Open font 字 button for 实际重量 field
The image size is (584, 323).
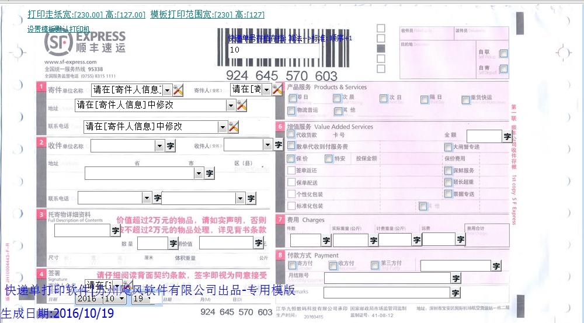pos(374,240)
